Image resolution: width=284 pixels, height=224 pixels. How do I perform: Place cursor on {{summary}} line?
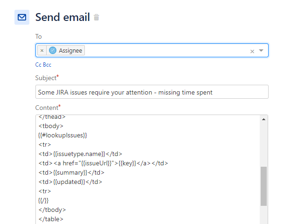[71, 172]
